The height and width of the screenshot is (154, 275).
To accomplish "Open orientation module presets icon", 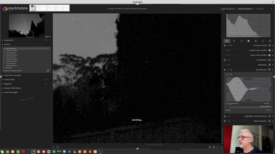I will (x=269, y=60).
